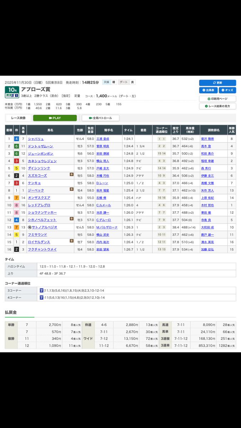Click winning time 1:24.1 cell
Screen dimensions: 241x428
click(x=129, y=139)
